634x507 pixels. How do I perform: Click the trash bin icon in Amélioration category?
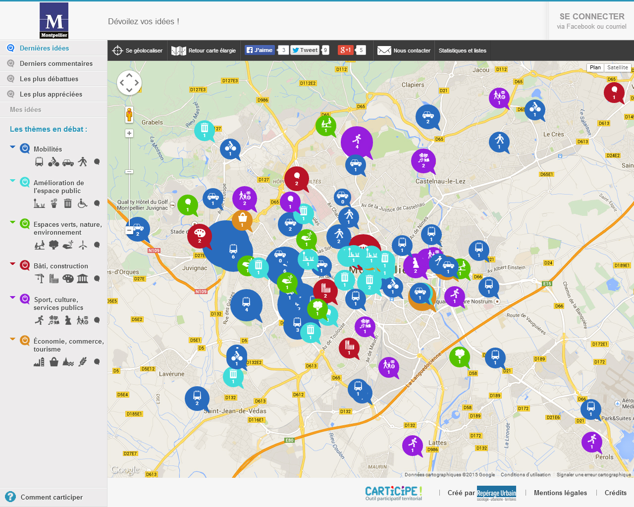pyautogui.click(x=68, y=203)
